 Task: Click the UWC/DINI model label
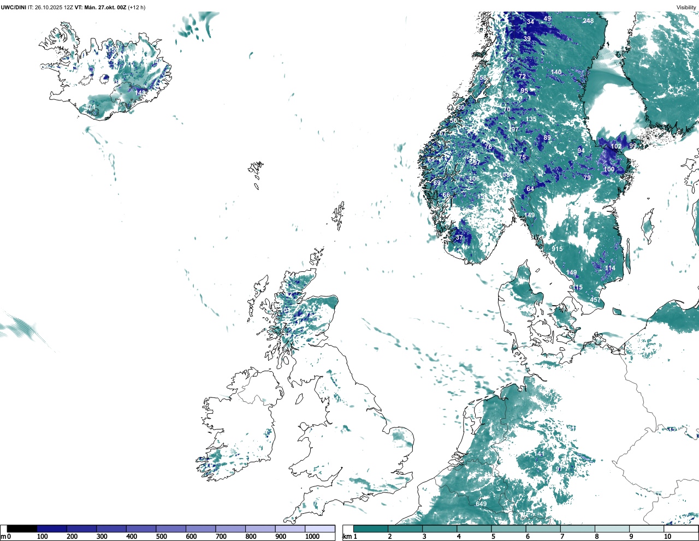click(13, 7)
